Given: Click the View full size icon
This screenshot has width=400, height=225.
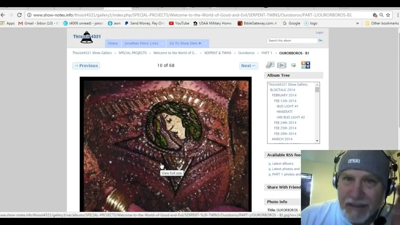Looking at the screenshot, I should click(x=270, y=65).
